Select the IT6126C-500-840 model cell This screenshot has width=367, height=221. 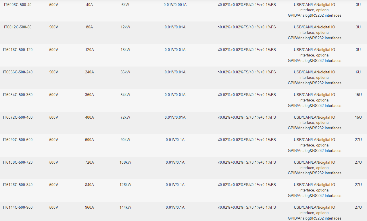pyautogui.click(x=18, y=185)
